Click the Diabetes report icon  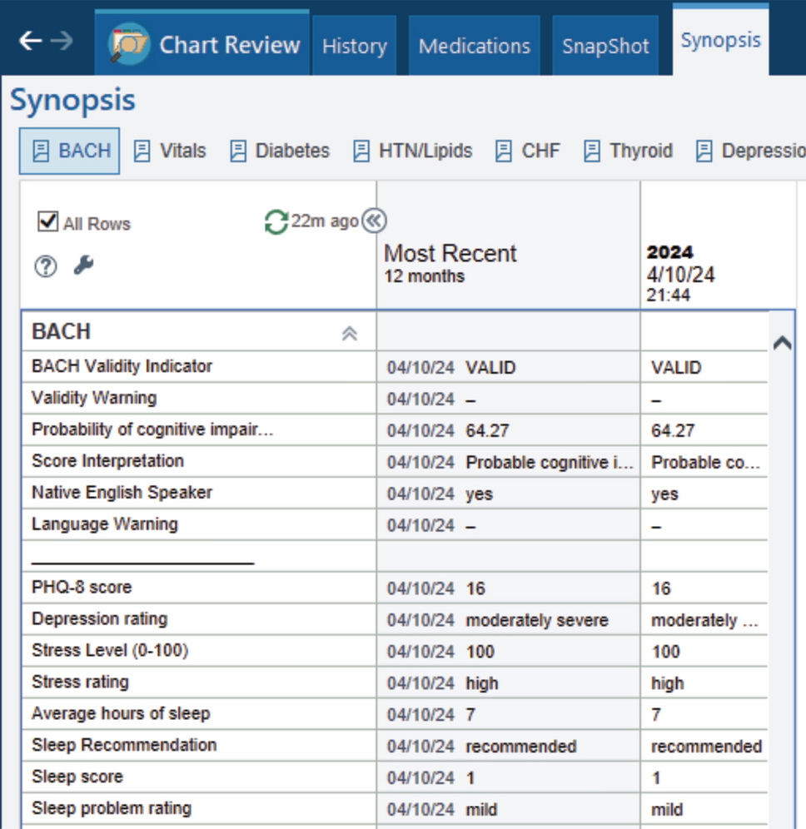239,151
